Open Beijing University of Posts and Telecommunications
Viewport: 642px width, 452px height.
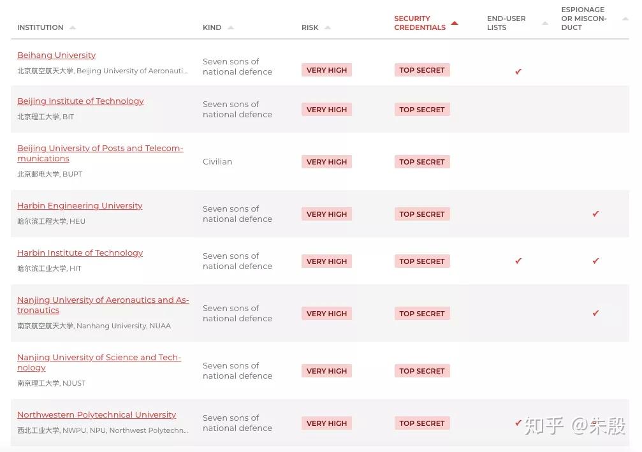coord(100,153)
